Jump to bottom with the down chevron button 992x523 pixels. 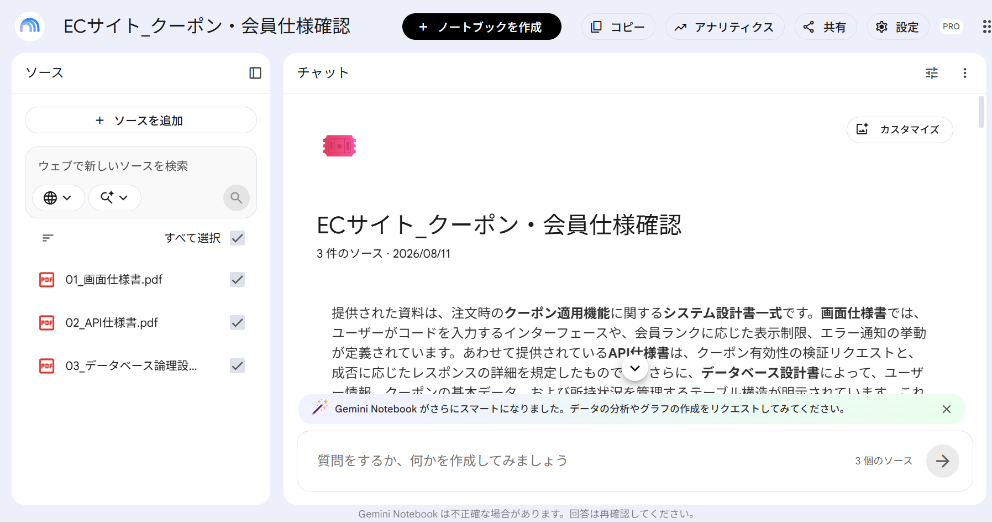click(x=635, y=368)
